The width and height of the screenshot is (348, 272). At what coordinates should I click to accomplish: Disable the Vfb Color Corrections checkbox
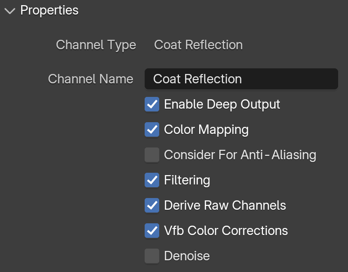pyautogui.click(x=152, y=231)
